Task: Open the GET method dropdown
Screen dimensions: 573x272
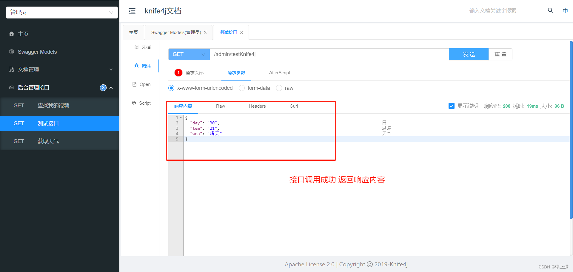Action: (x=189, y=54)
